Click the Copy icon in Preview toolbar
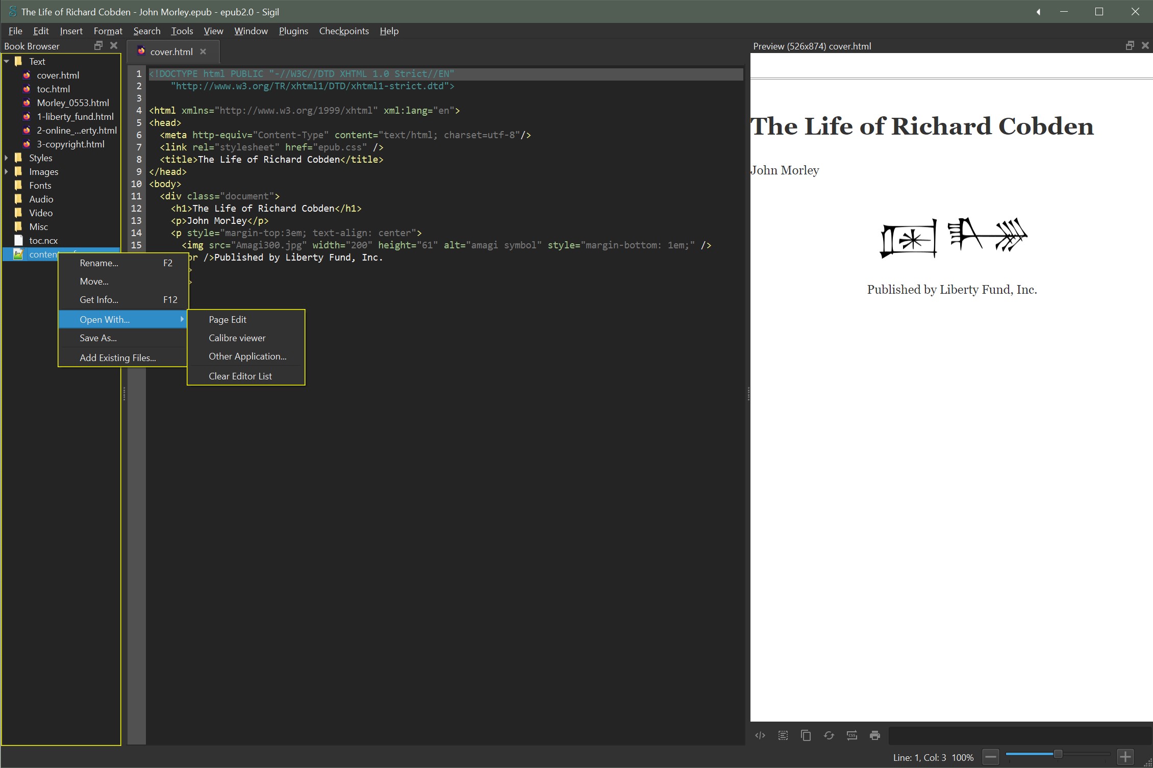Image resolution: width=1153 pixels, height=768 pixels. click(x=806, y=735)
